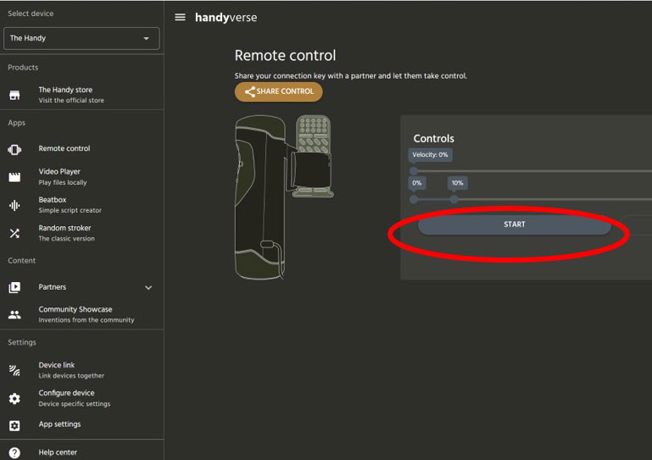The width and height of the screenshot is (652, 460).
Task: Open App settings in sidebar
Action: click(x=59, y=424)
